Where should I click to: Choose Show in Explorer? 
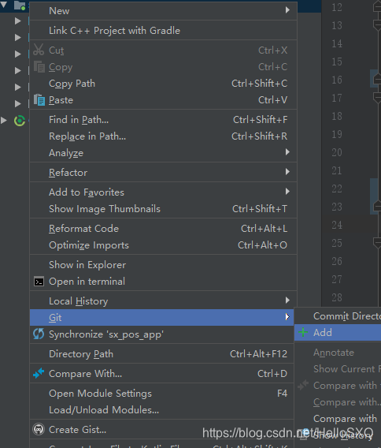(x=163, y=265)
